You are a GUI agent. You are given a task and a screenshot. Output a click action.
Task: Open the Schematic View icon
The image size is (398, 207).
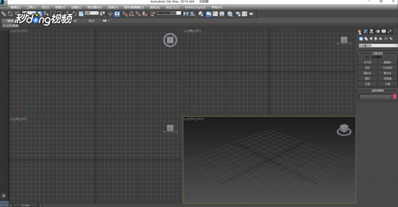tap(222, 14)
